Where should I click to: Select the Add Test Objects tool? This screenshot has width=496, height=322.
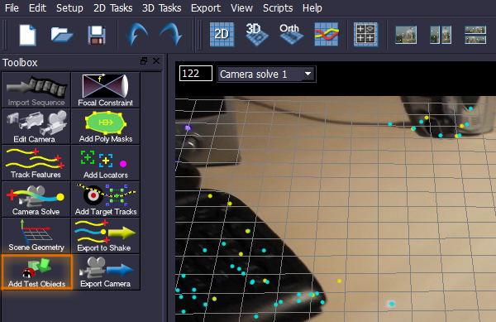coord(36,272)
